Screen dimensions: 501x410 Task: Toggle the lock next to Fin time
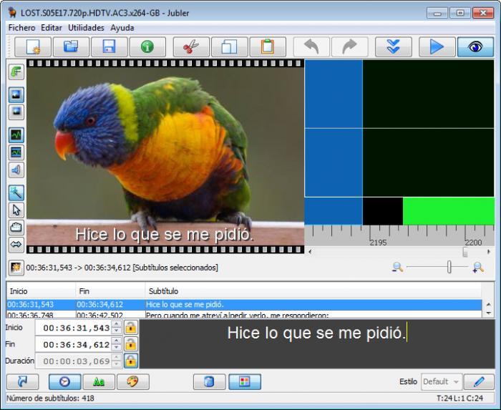tap(130, 344)
